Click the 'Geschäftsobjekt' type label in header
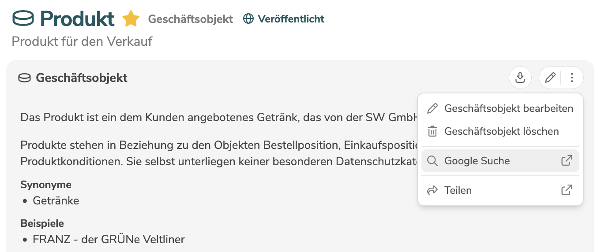The width and height of the screenshot is (601, 252). [x=190, y=19]
